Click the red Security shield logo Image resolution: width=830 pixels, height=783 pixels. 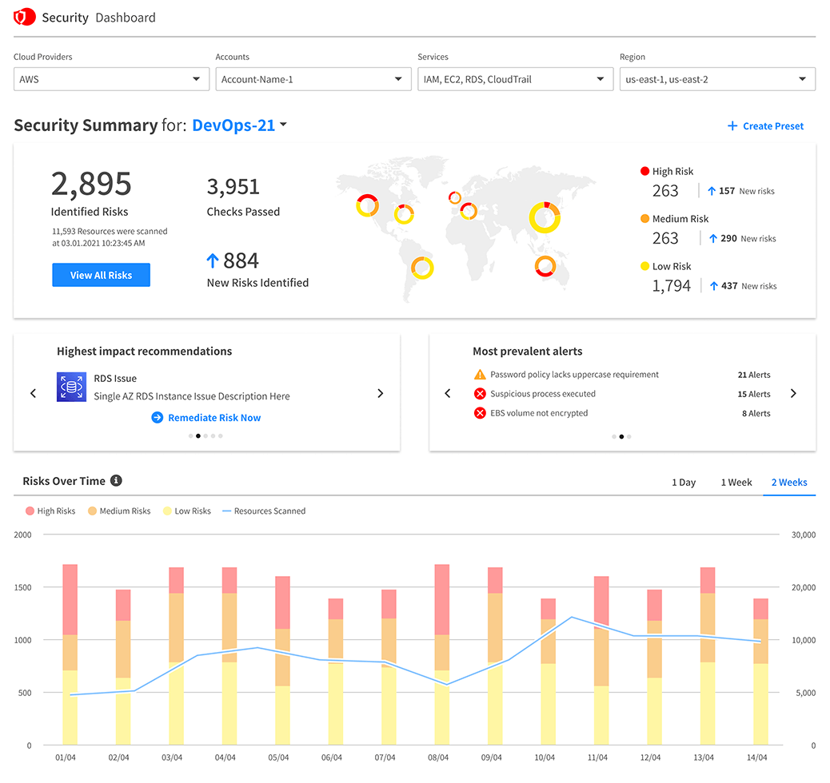click(25, 17)
